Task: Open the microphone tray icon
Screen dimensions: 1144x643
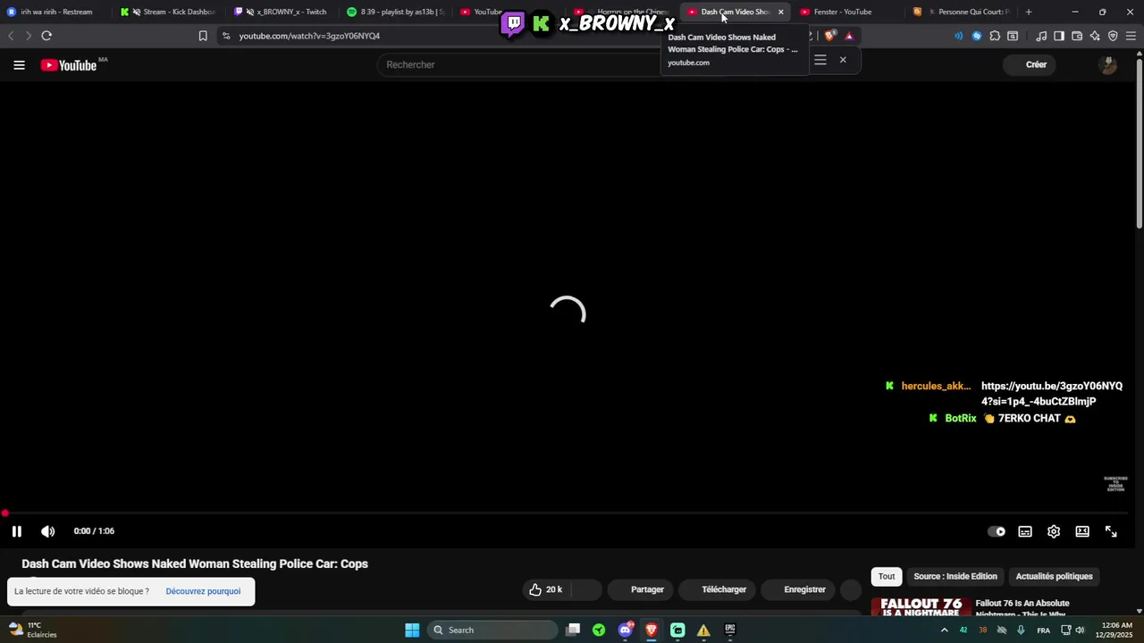Action: pyautogui.click(x=1021, y=630)
